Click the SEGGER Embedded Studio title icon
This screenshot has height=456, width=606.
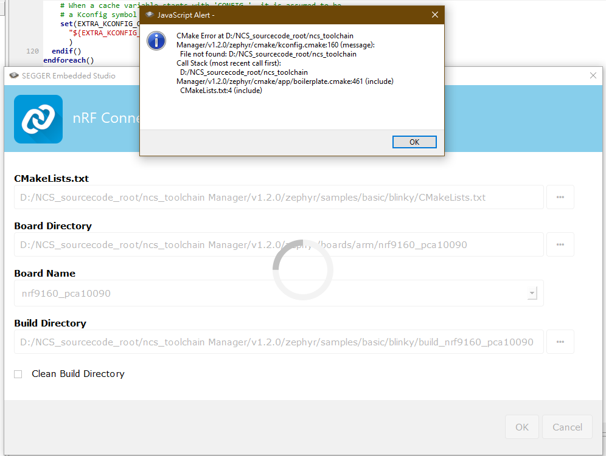coord(14,75)
